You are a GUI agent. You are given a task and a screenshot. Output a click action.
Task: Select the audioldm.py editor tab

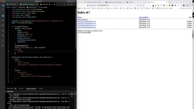(x=47, y=4)
